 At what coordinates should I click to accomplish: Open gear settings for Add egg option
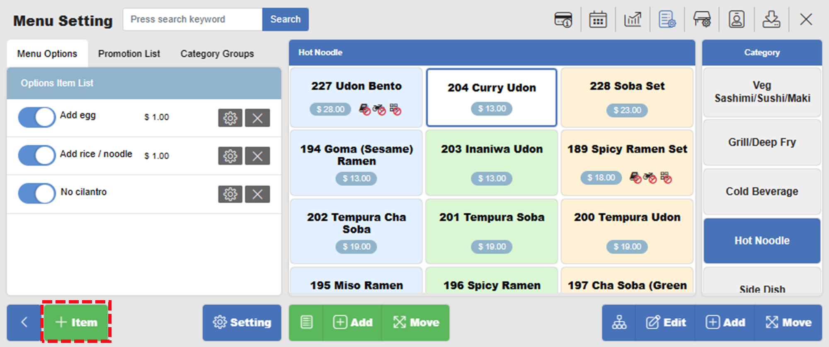[x=230, y=118]
